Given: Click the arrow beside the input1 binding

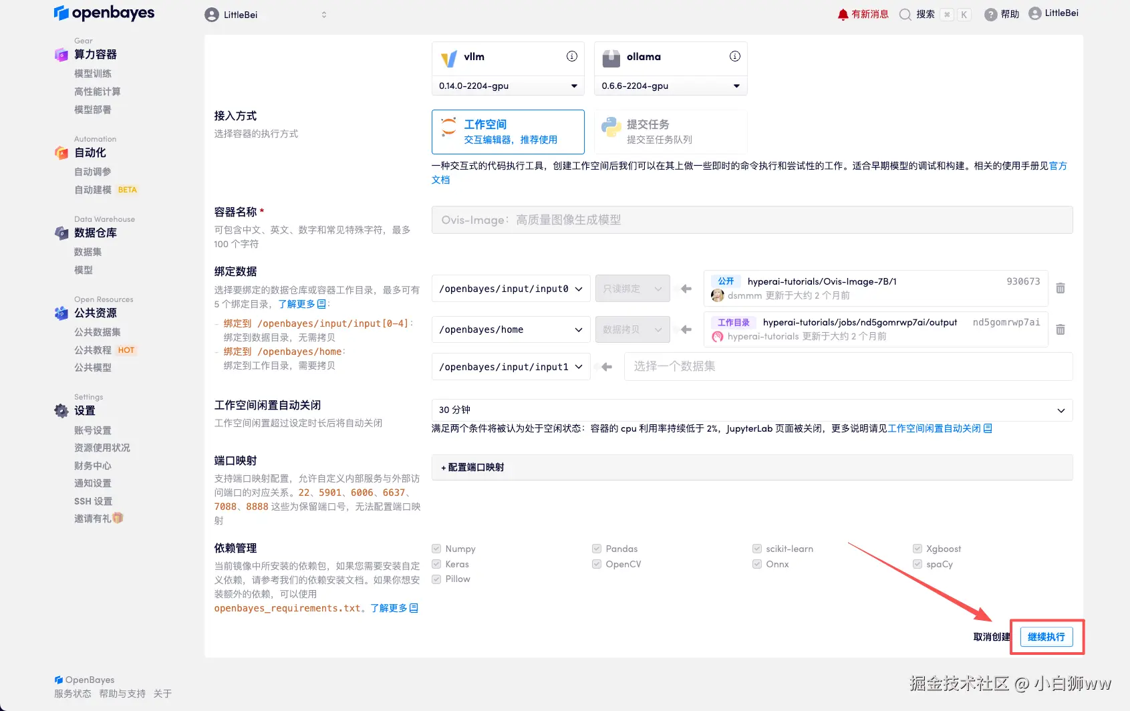Looking at the screenshot, I should tap(607, 367).
